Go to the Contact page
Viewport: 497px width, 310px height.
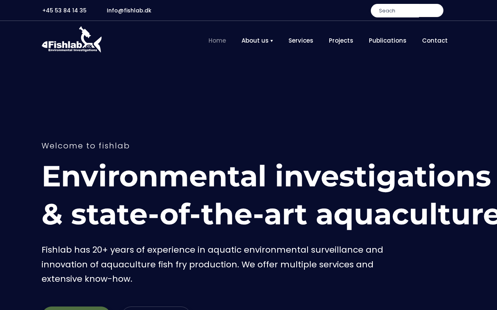click(434, 41)
